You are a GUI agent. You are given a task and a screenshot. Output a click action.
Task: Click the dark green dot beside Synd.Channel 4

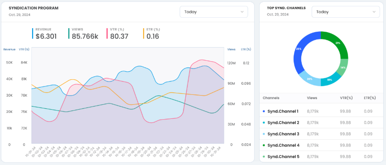(264, 146)
